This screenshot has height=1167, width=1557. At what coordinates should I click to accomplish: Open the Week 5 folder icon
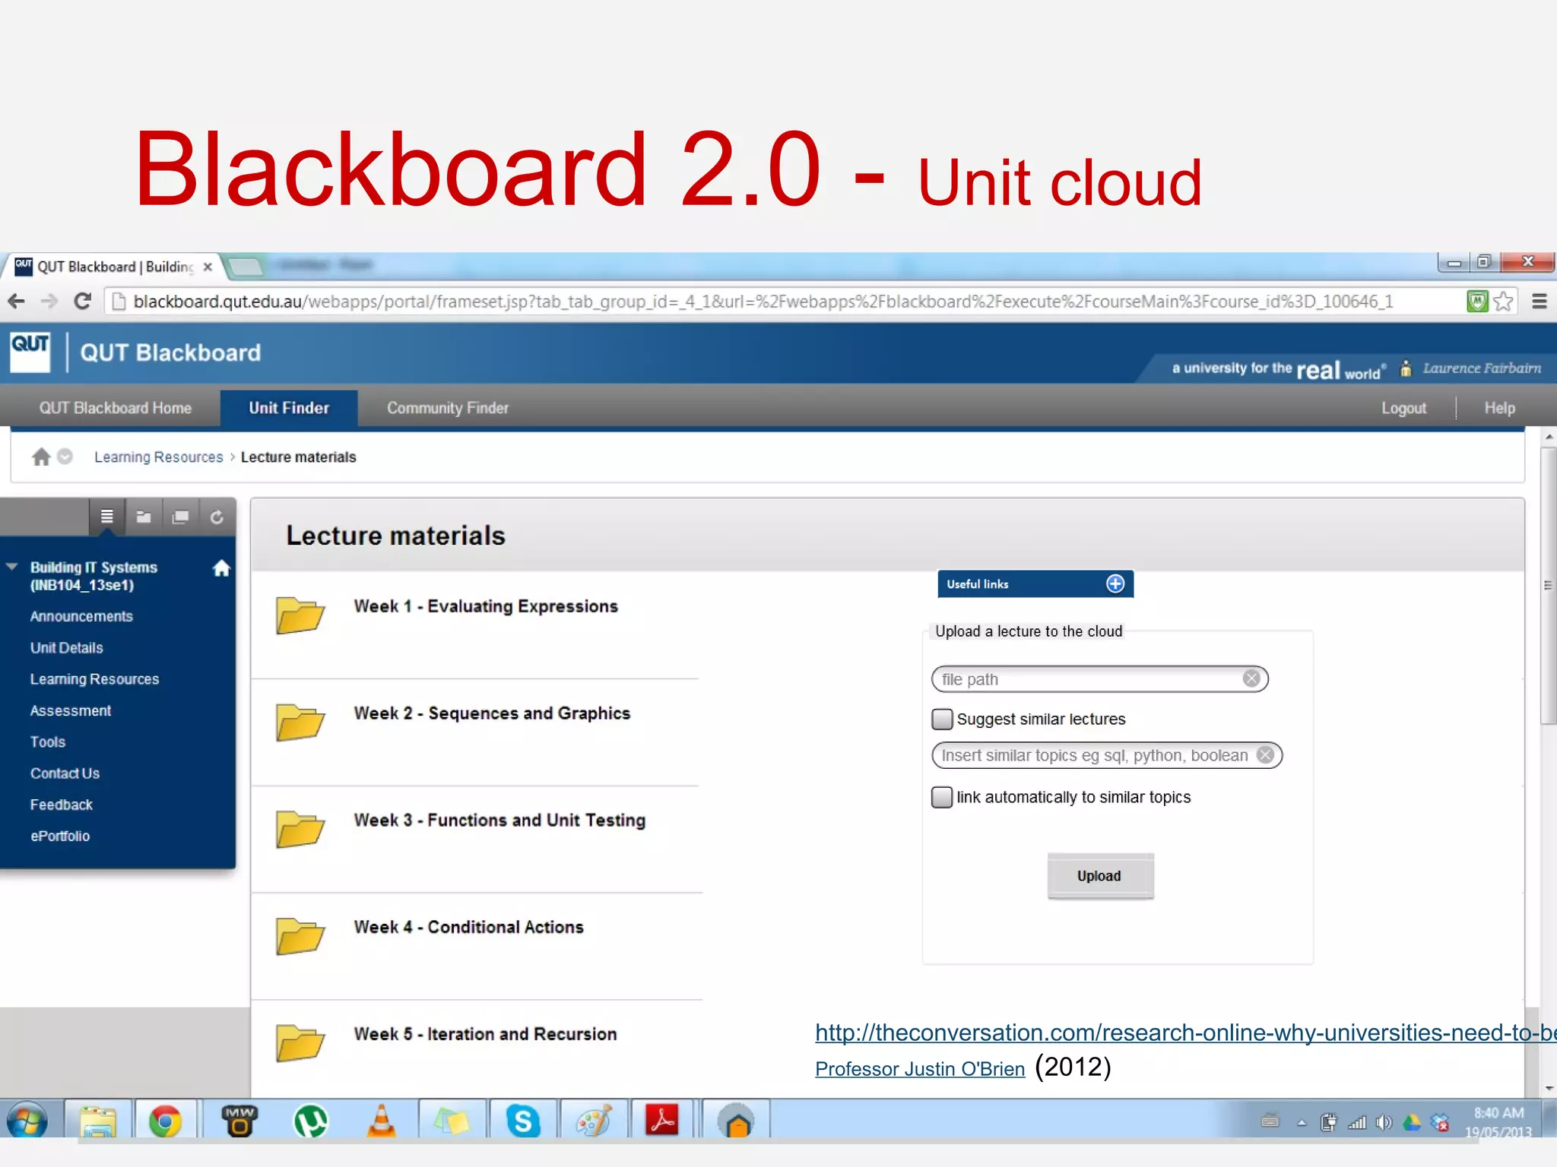tap(300, 1043)
